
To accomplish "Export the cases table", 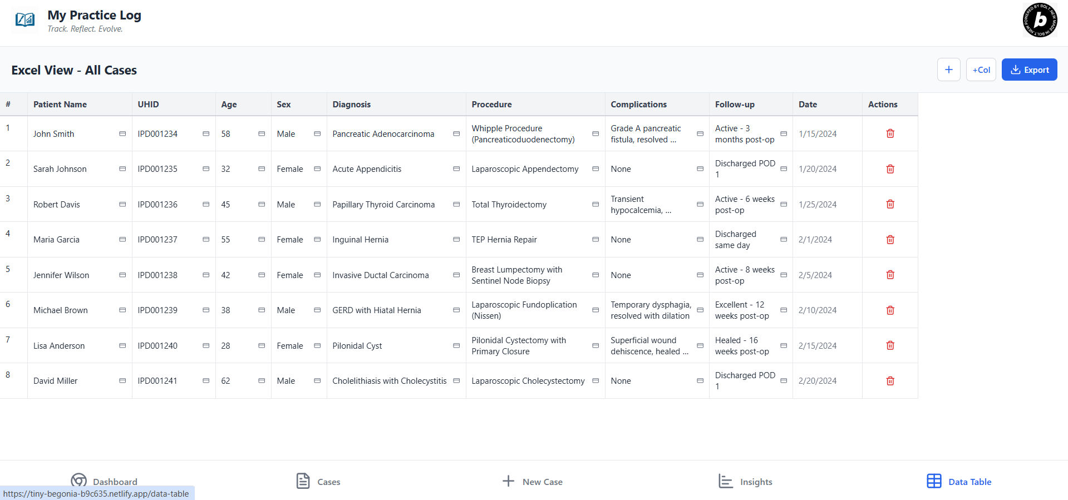I will (1029, 70).
